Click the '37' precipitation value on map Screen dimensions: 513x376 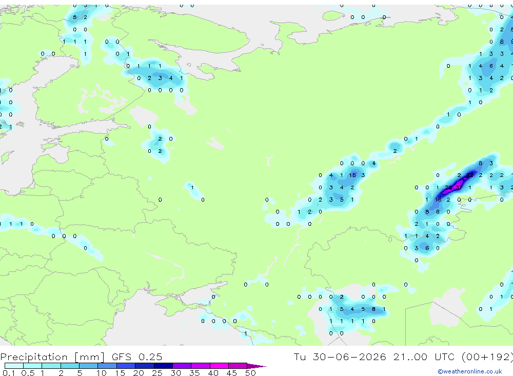pyautogui.click(x=459, y=188)
